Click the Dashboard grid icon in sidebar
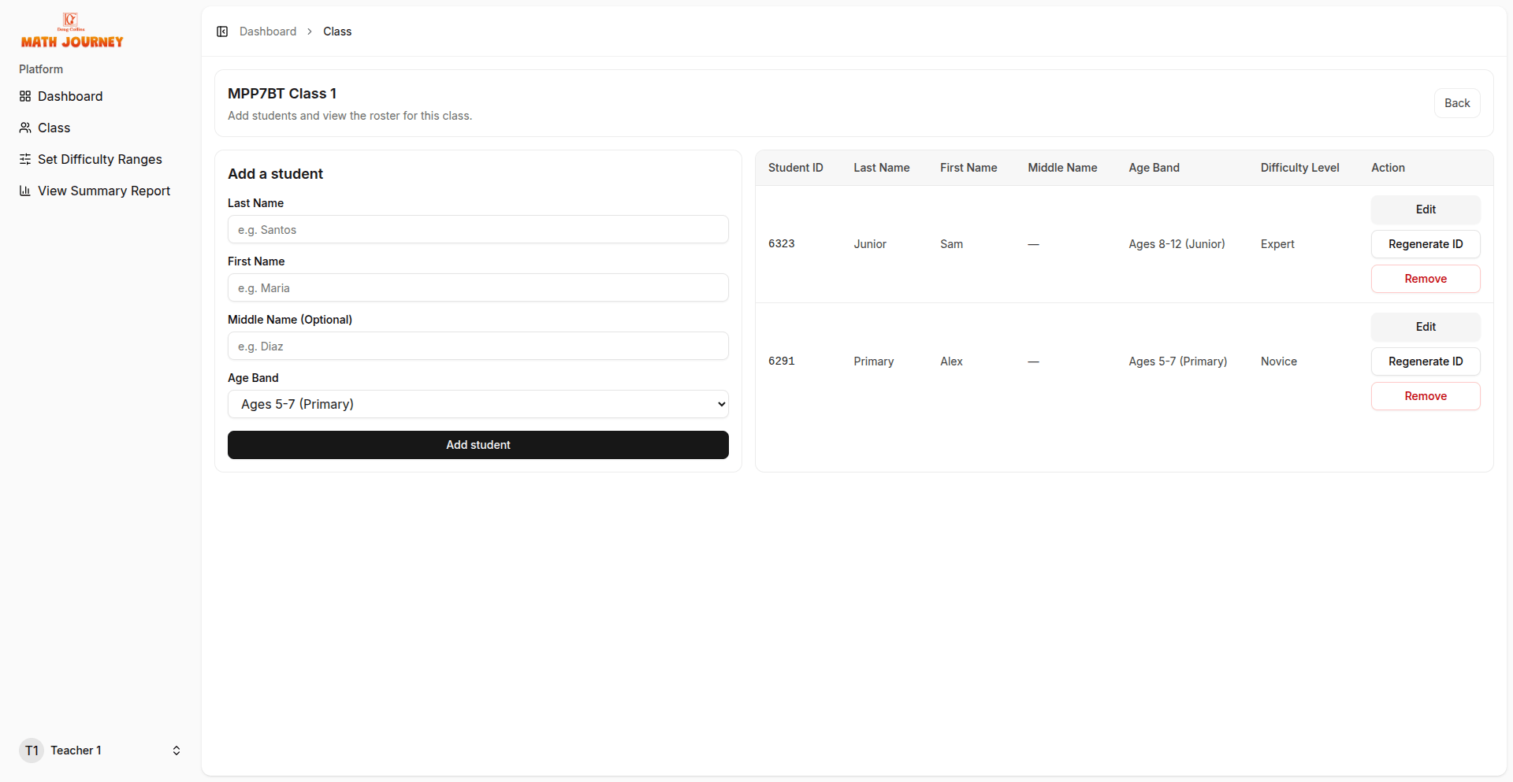 click(25, 96)
